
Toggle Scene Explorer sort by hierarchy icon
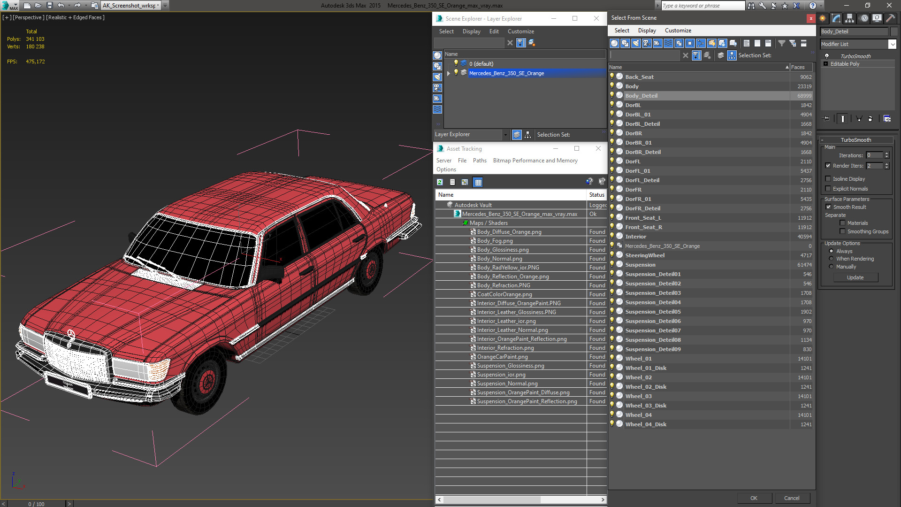pyautogui.click(x=527, y=135)
